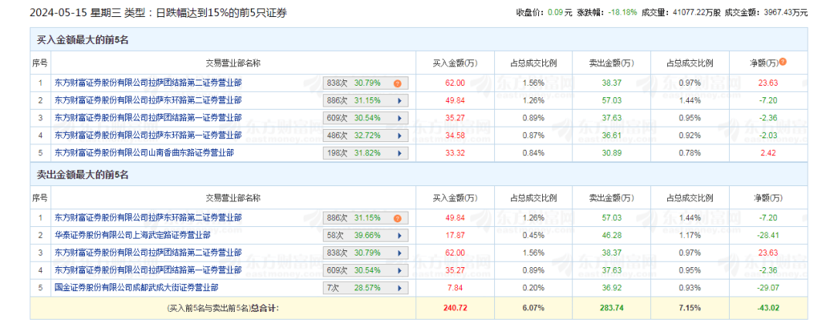834x332 pixels.
Task: Click the 0.84% ratio cell
Action: (534, 153)
